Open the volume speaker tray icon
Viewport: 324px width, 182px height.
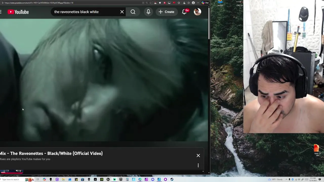coord(299,179)
